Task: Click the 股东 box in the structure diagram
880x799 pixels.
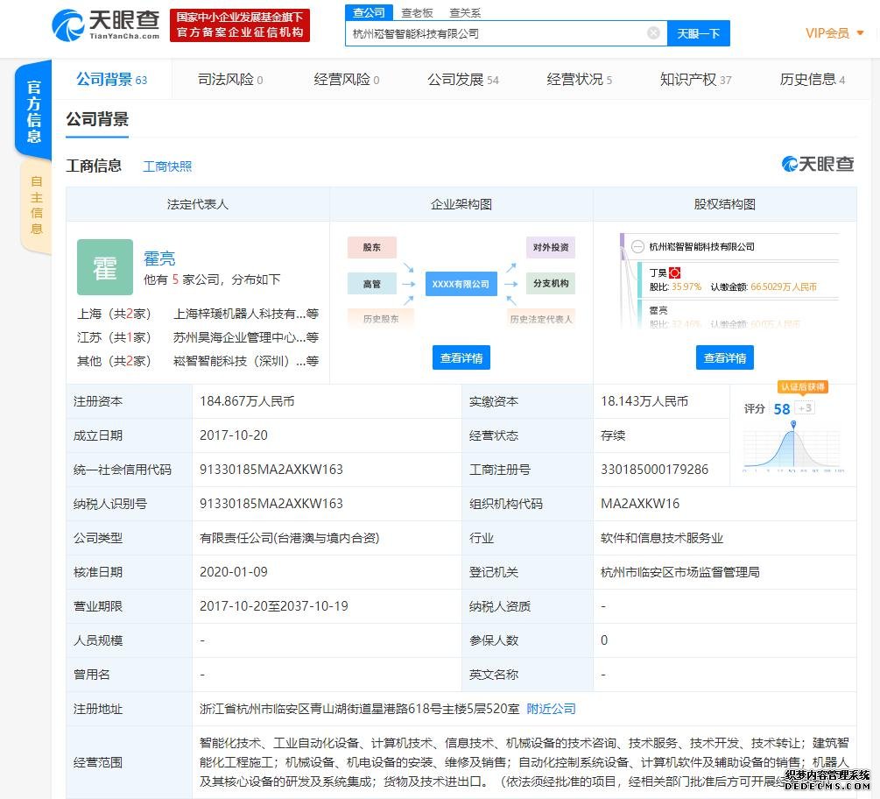Action: click(x=371, y=247)
